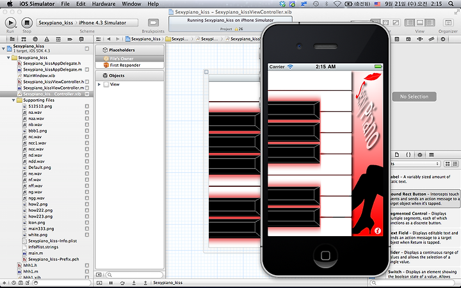
Task: Switch to the Assistant editor
Action: pos(385,22)
